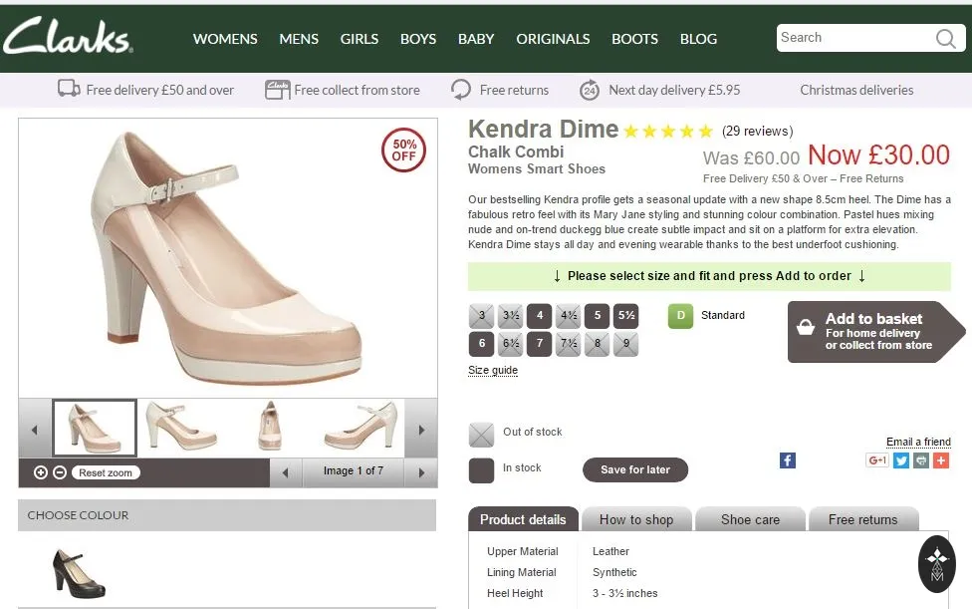Click the 50% OFF badge
The image size is (972, 609).
click(x=403, y=151)
